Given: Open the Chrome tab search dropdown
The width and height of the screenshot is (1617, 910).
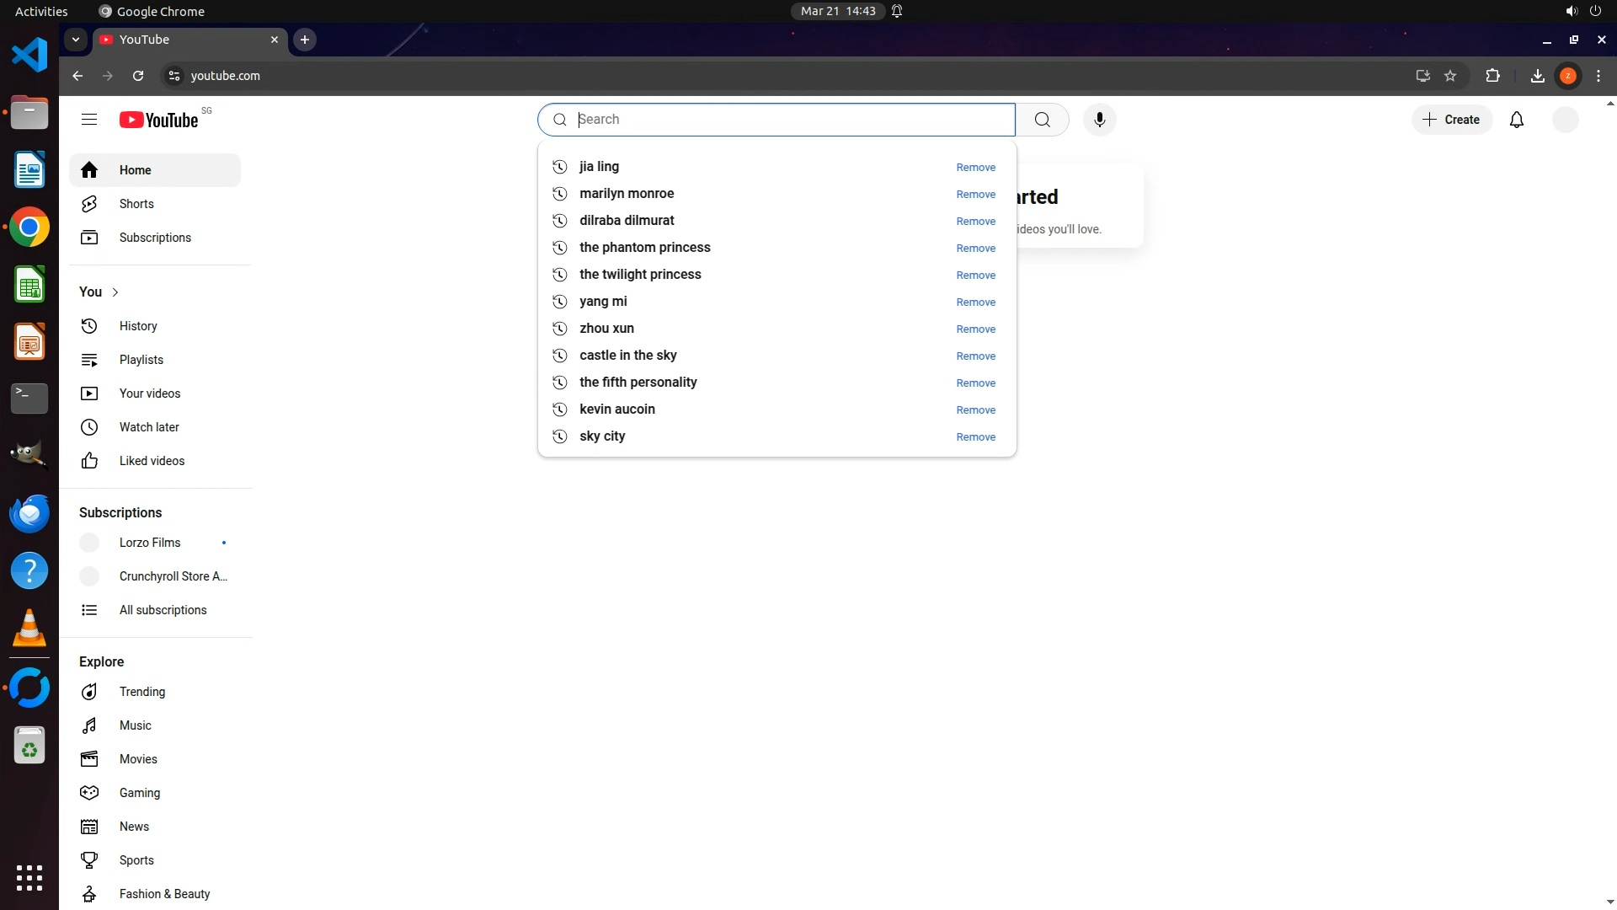Looking at the screenshot, I should (x=76, y=40).
